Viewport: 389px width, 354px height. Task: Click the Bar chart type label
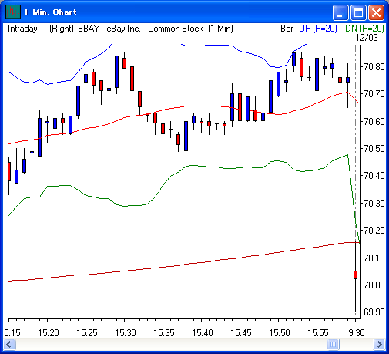point(287,29)
